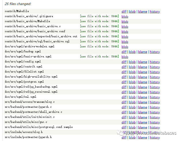182x141 pixels.
Task: View history of shell_archive.c
Action: point(155,112)
